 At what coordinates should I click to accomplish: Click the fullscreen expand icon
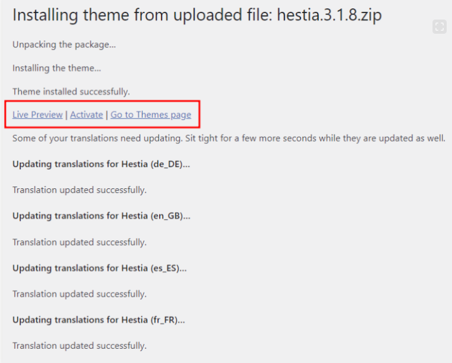pyautogui.click(x=440, y=27)
